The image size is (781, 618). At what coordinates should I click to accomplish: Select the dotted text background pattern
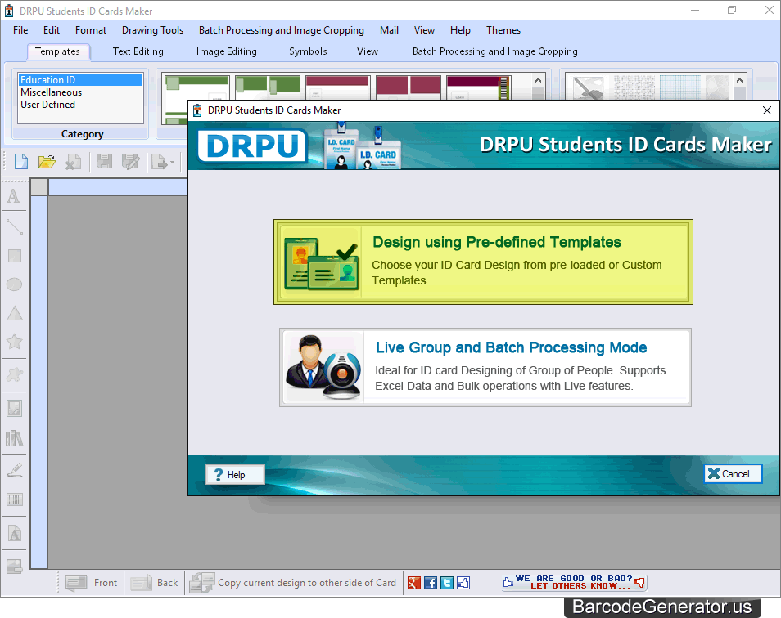point(634,87)
